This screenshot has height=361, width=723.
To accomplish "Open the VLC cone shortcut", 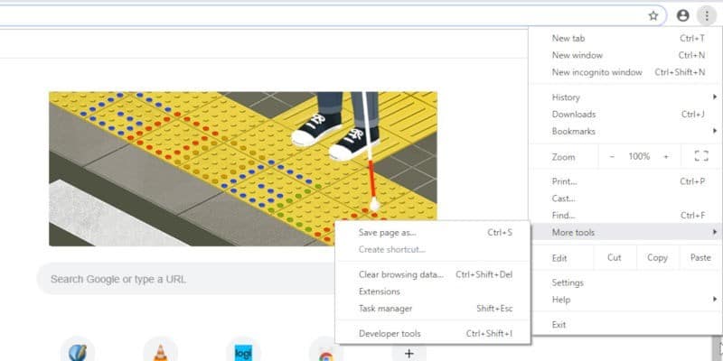I will pyautogui.click(x=161, y=352).
